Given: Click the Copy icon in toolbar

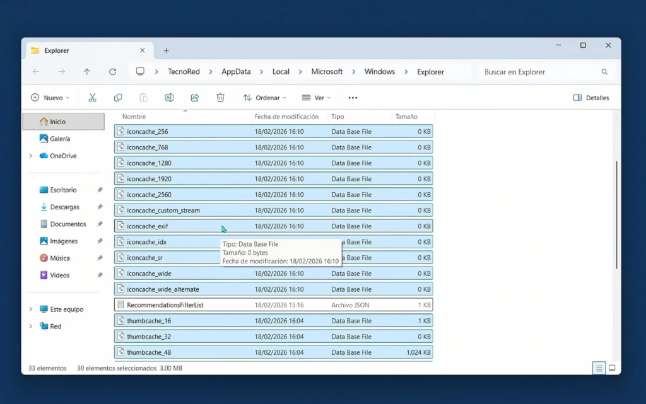Looking at the screenshot, I should (x=118, y=98).
